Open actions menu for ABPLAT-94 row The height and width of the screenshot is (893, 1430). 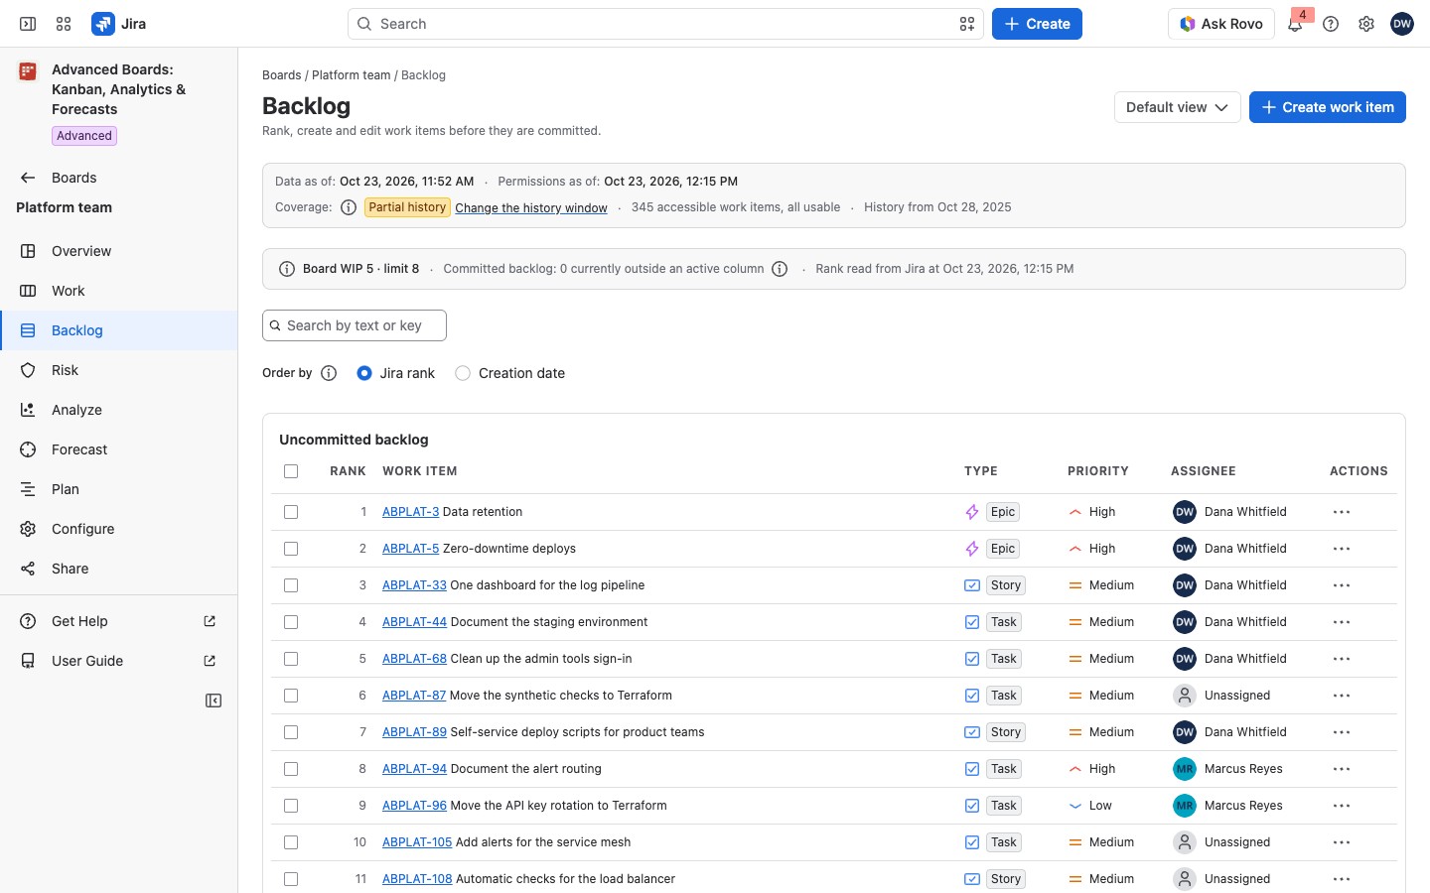1342,769
